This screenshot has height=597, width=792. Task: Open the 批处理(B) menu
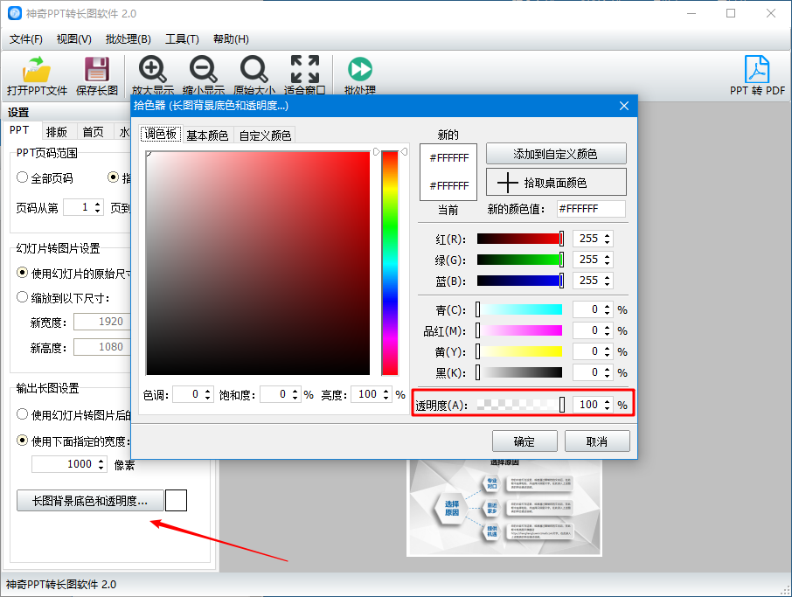click(x=128, y=38)
